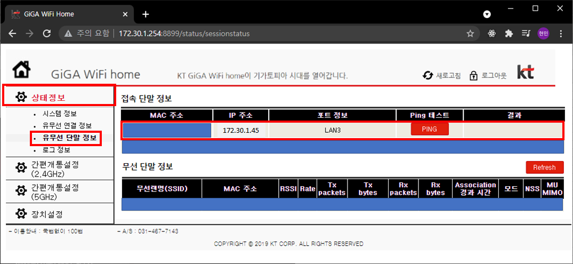
Task: Click the RSSI column header
Action: click(x=288, y=189)
